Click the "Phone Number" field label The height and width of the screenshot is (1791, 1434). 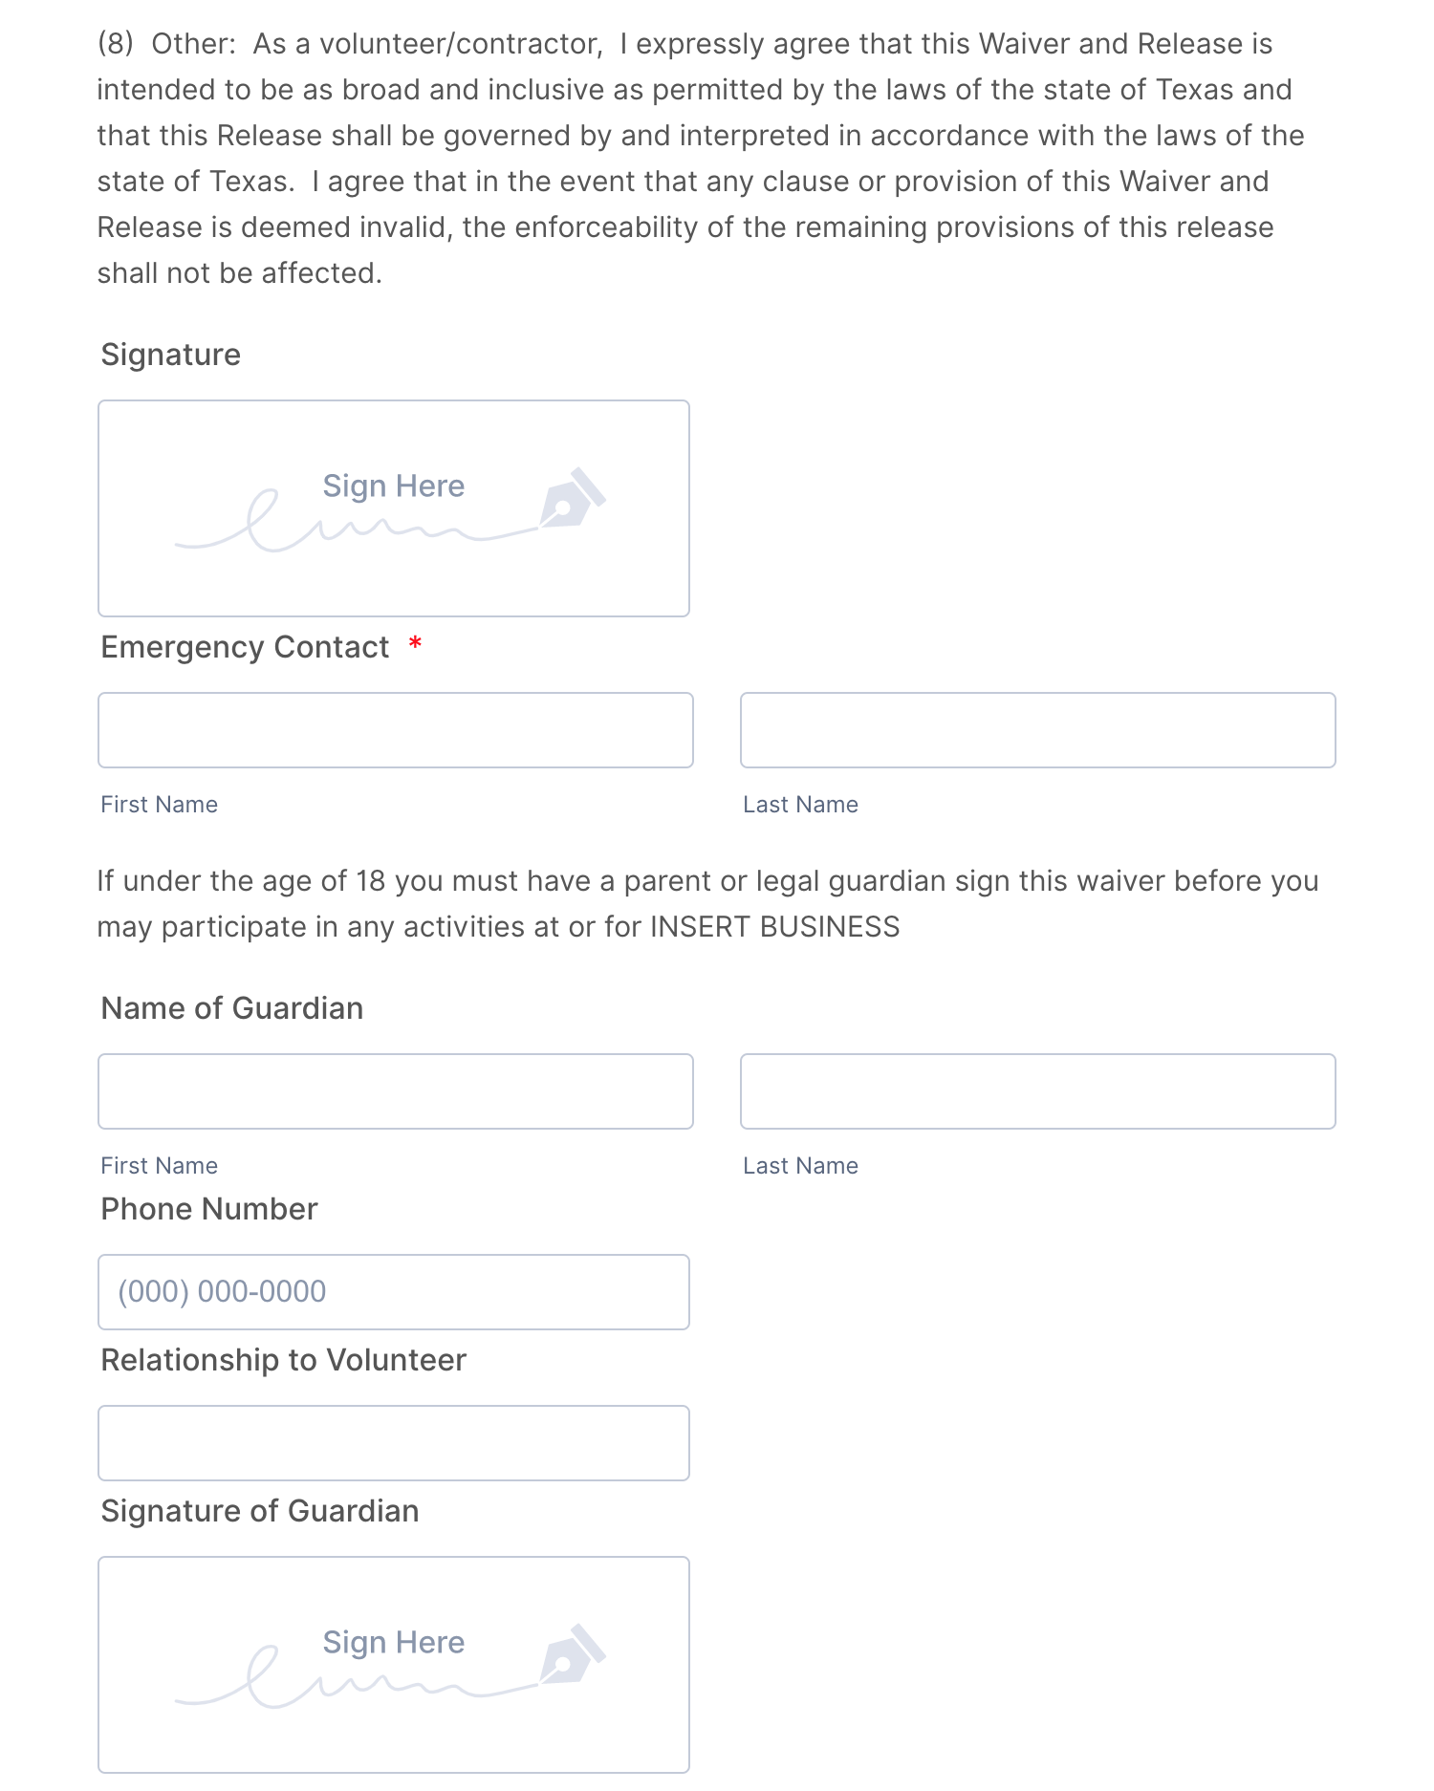pyautogui.click(x=209, y=1209)
